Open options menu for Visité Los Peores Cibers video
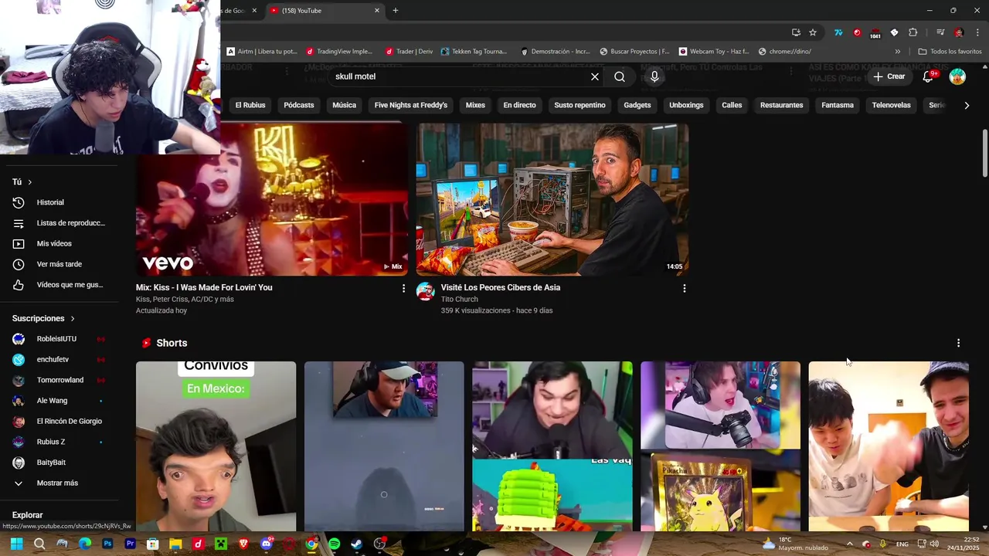This screenshot has height=556, width=989. point(684,288)
